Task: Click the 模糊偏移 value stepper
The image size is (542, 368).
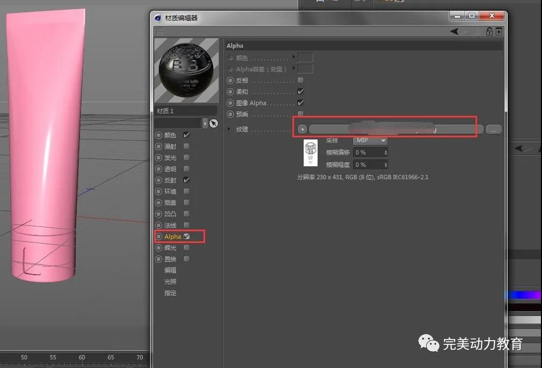Action: (384, 152)
